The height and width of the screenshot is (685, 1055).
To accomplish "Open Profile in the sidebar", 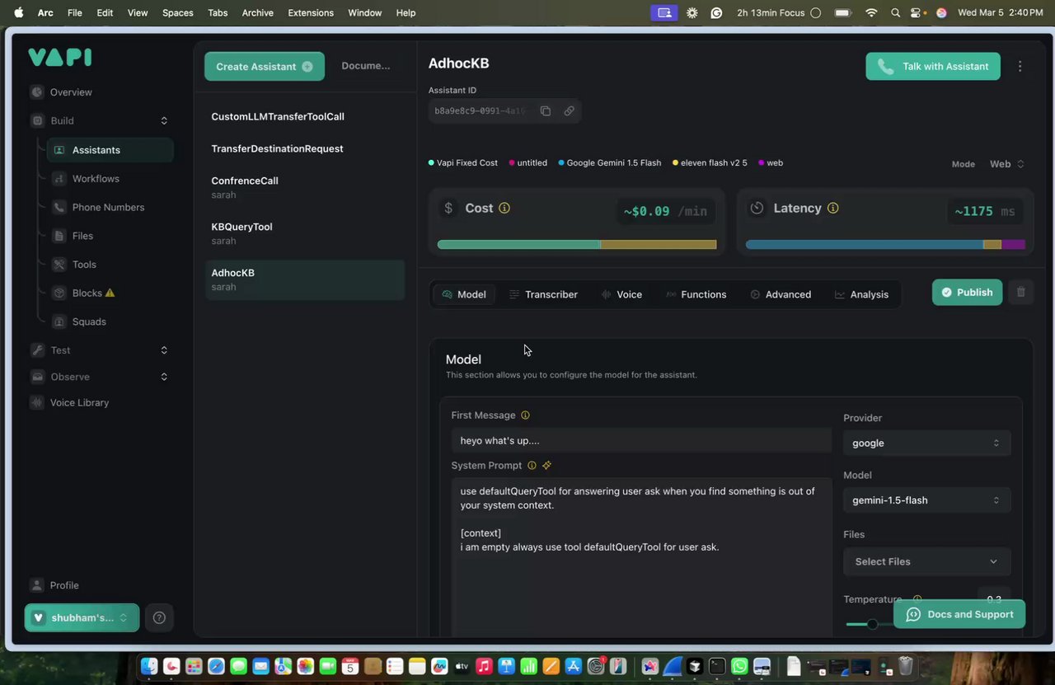I will tap(64, 585).
